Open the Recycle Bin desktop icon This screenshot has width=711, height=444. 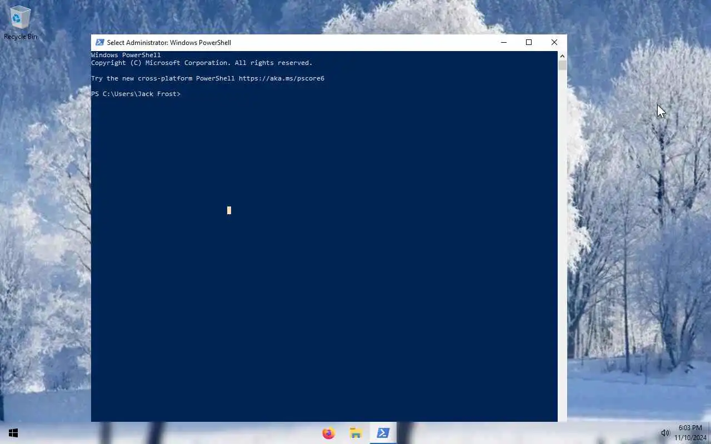(x=21, y=23)
